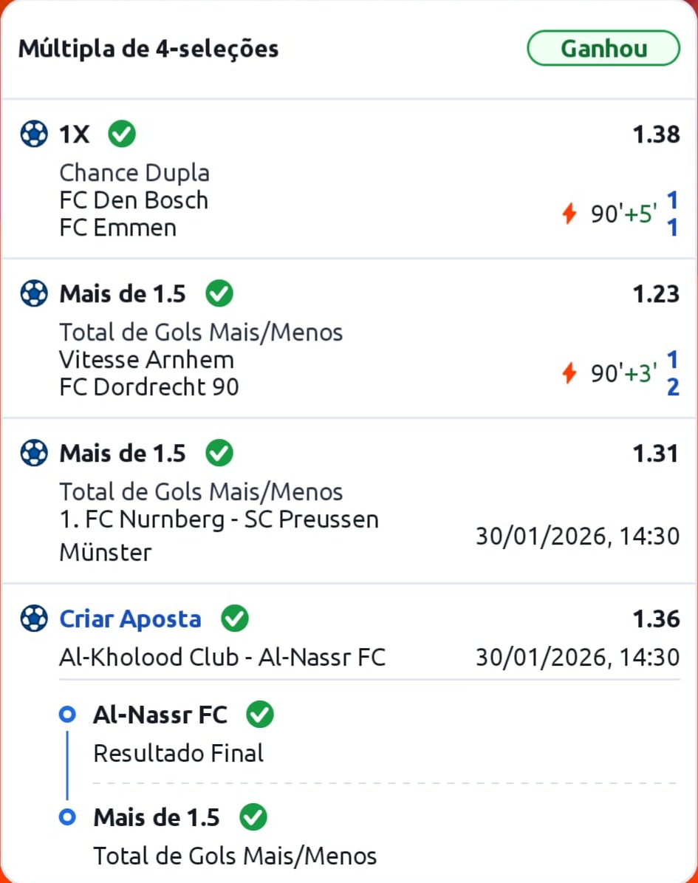Viewport: 698px width, 883px height.
Task: Click the green check next to Al-Nassr FC
Action: pyautogui.click(x=260, y=715)
